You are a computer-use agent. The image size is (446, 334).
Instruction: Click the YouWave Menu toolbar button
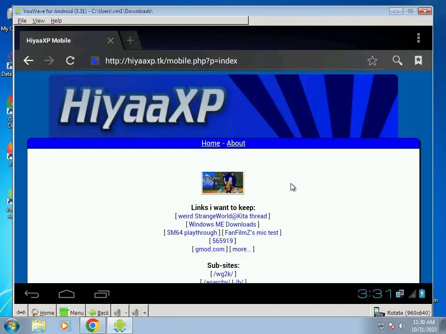coord(71,312)
